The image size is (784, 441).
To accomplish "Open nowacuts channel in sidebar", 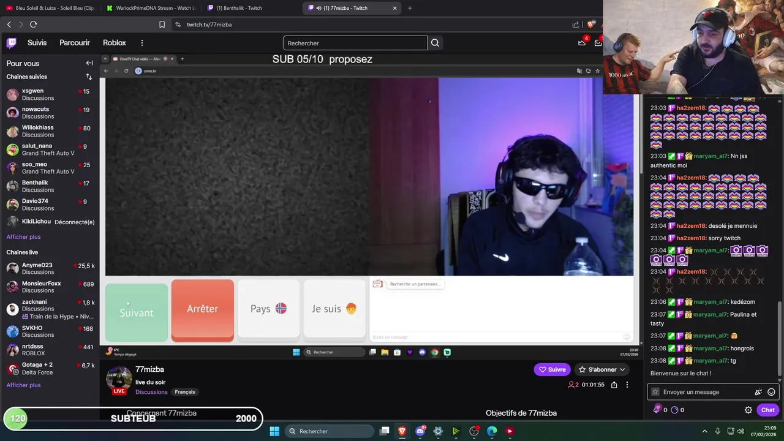I will pos(50,113).
